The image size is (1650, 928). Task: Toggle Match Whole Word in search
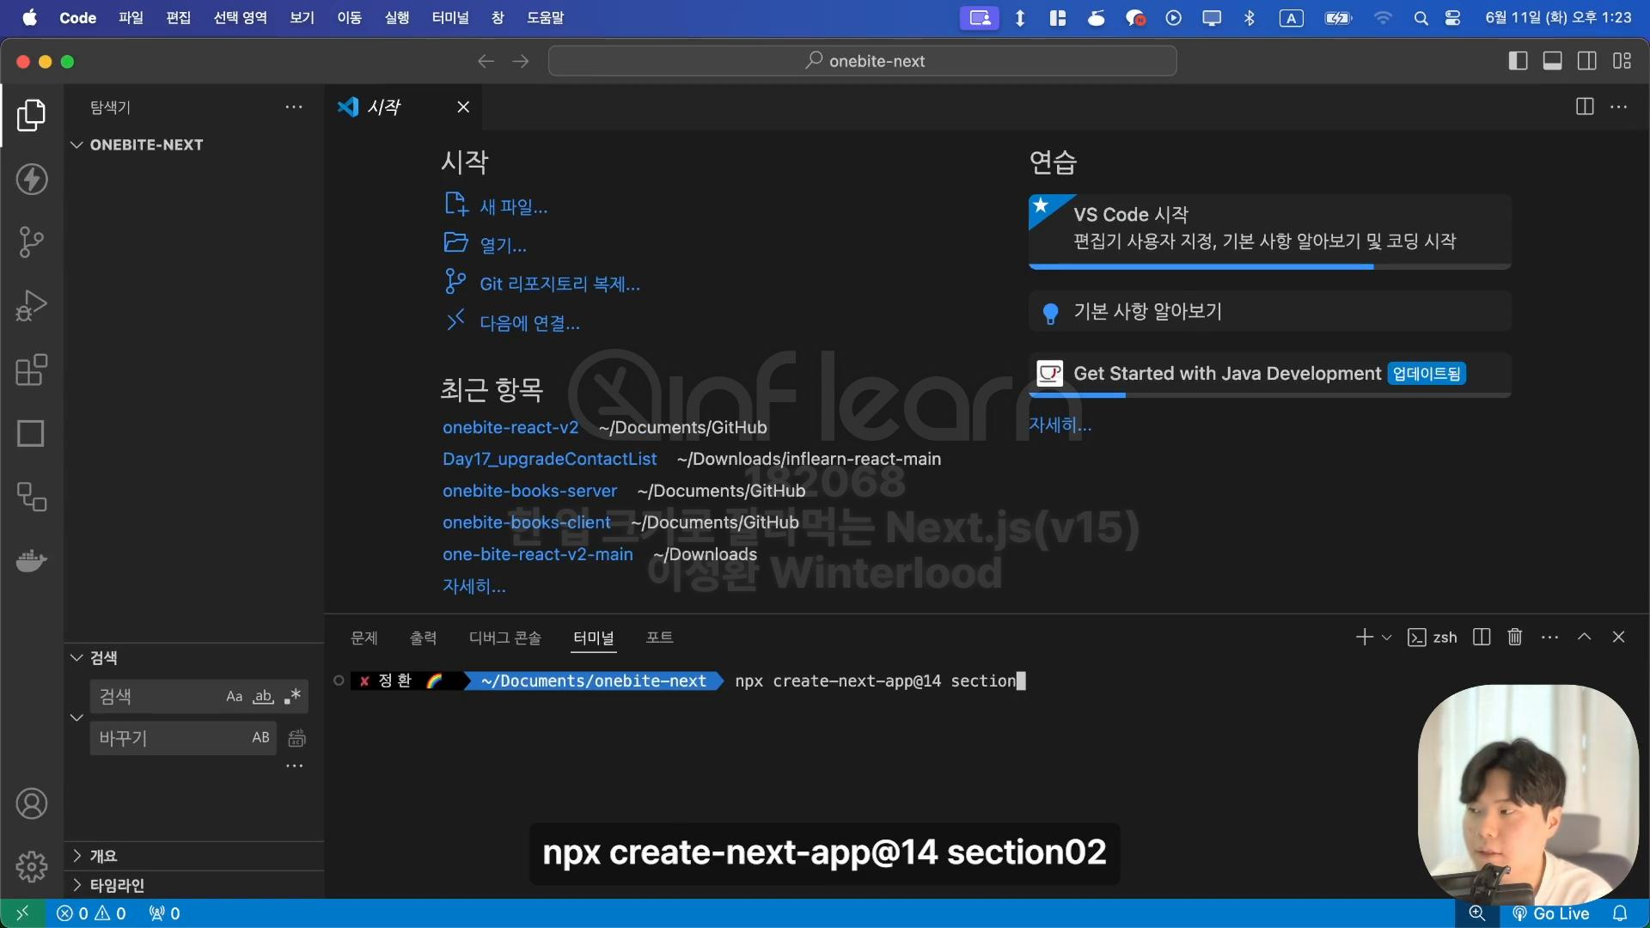point(263,697)
